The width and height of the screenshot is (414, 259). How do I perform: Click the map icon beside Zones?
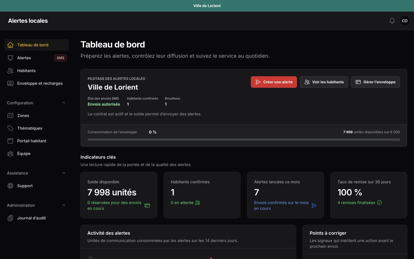10,115
